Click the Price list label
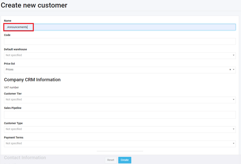The width and height of the screenshot is (241, 164). click(x=9, y=64)
